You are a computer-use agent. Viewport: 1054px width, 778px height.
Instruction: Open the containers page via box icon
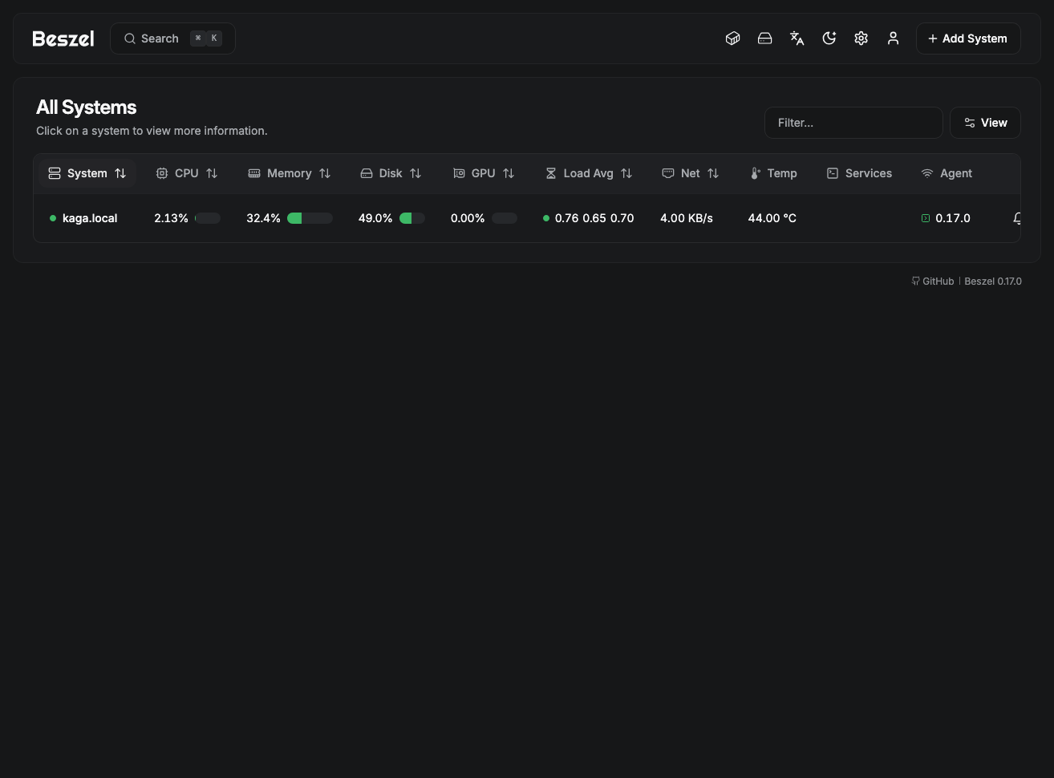tap(732, 38)
